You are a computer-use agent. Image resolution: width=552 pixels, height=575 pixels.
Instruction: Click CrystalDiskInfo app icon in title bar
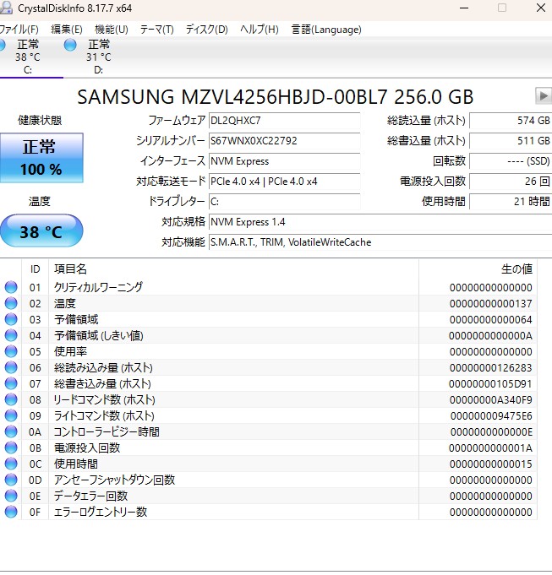[x=6, y=8]
